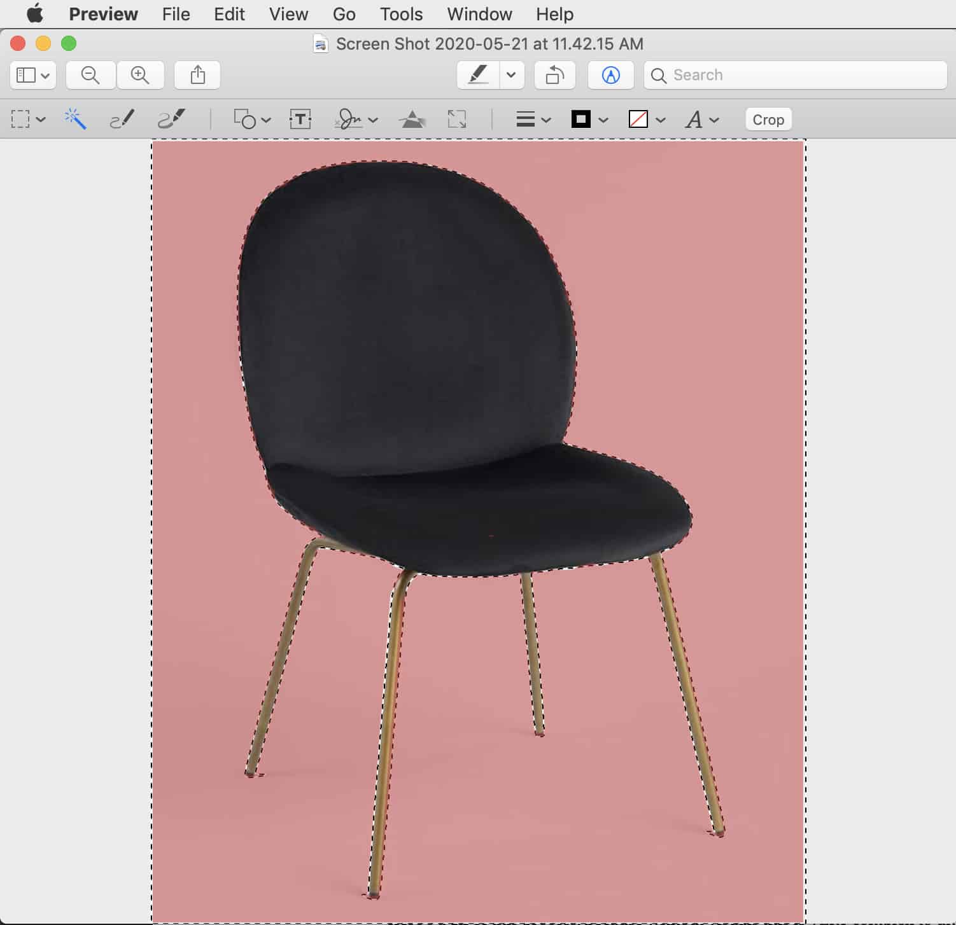Select the rectangular Selection tool
Image resolution: width=956 pixels, height=925 pixels.
tap(20, 119)
